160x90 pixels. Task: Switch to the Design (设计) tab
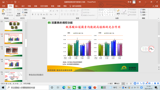23,6
